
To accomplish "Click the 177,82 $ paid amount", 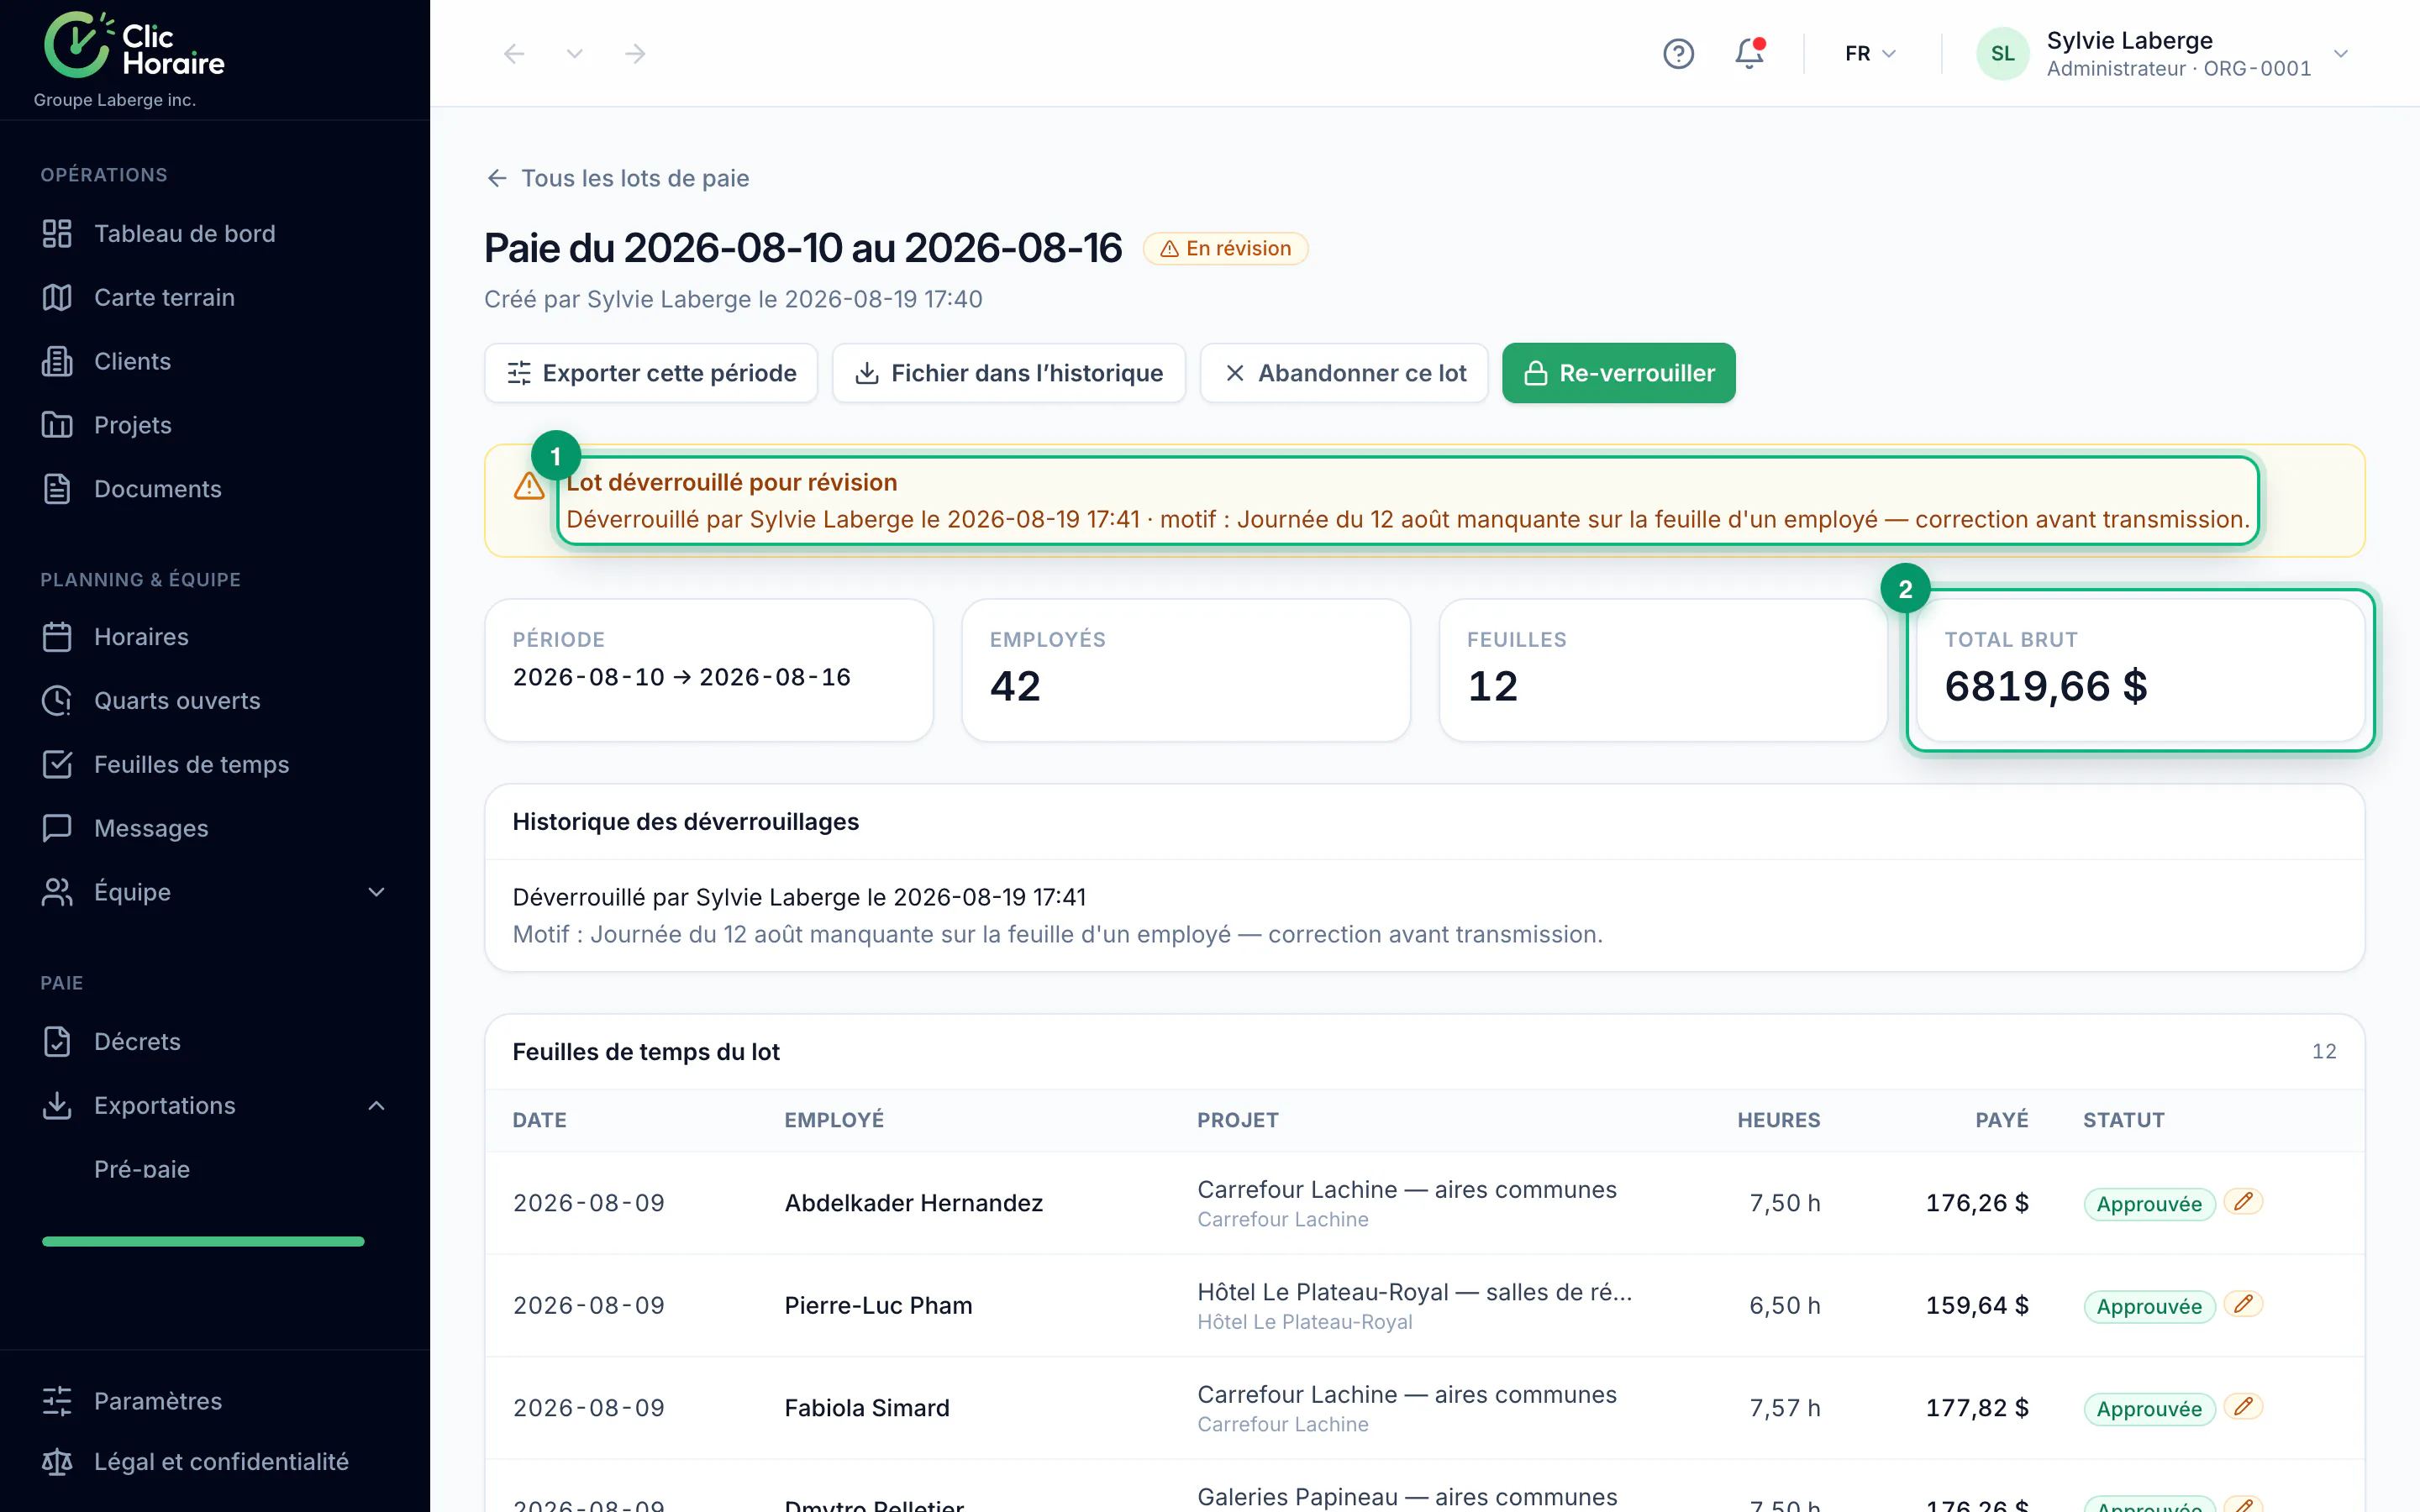I will click(1977, 1408).
